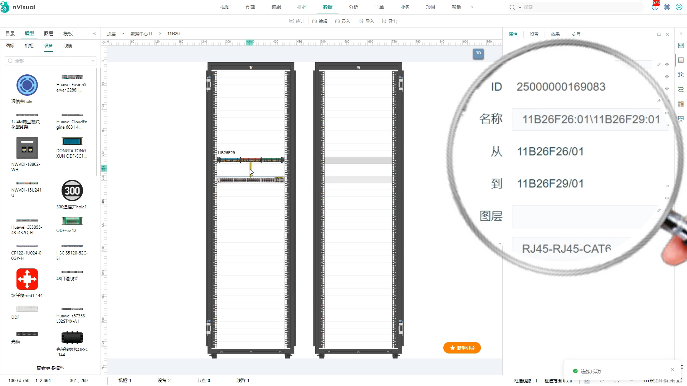Toggle the second eye icon in properties panel
This screenshot has height=386, width=687.
coord(667,76)
